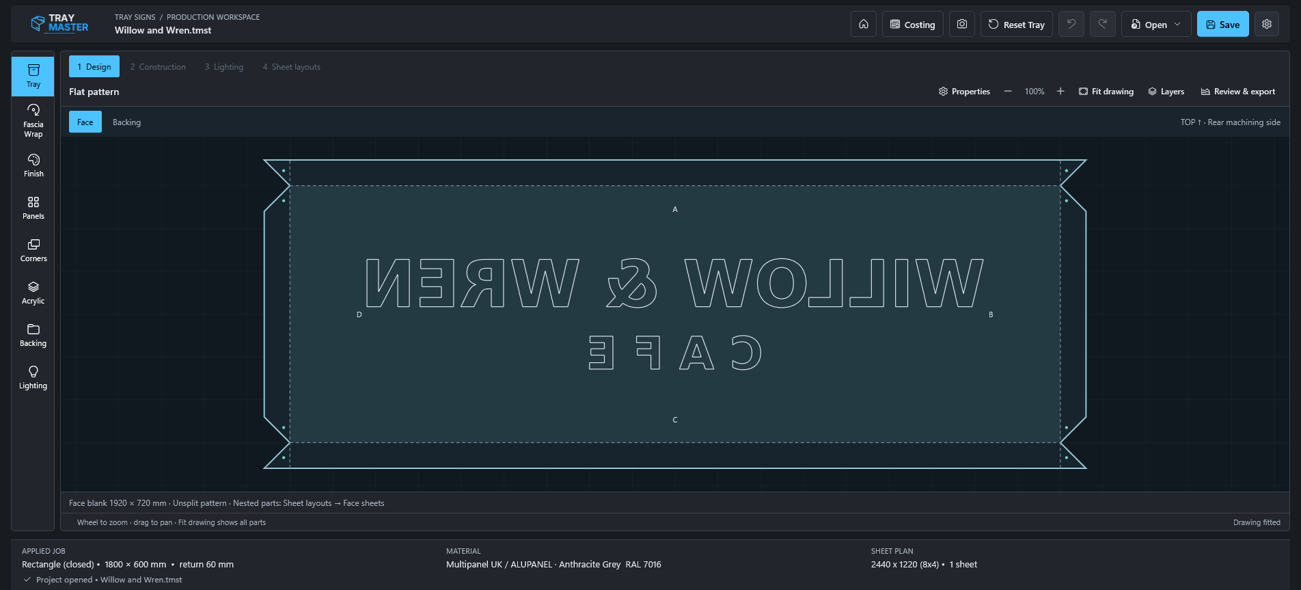Screen dimensions: 1301x590
Task: Click the TRAY SIGNS breadcrumb
Action: 135,17
